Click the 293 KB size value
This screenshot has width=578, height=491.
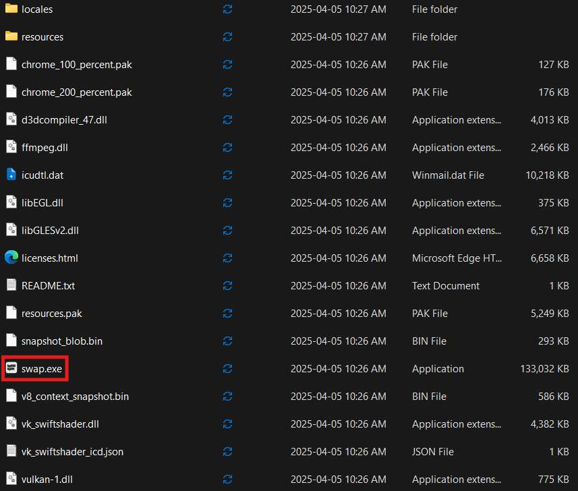click(x=554, y=341)
